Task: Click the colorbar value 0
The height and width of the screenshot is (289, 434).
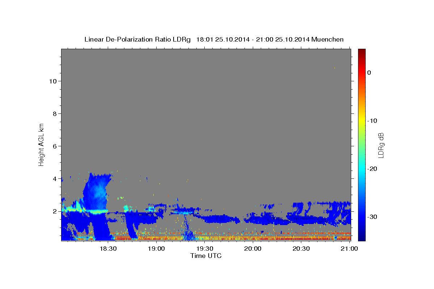Action: click(369, 73)
